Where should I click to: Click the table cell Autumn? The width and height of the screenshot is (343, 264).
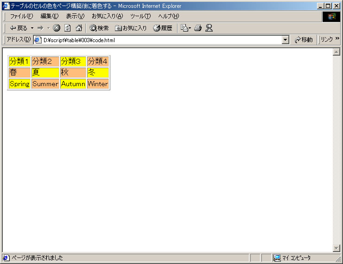[x=73, y=84]
